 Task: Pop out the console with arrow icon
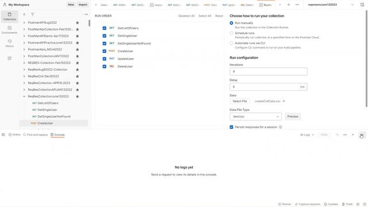pyautogui.click(x=352, y=135)
